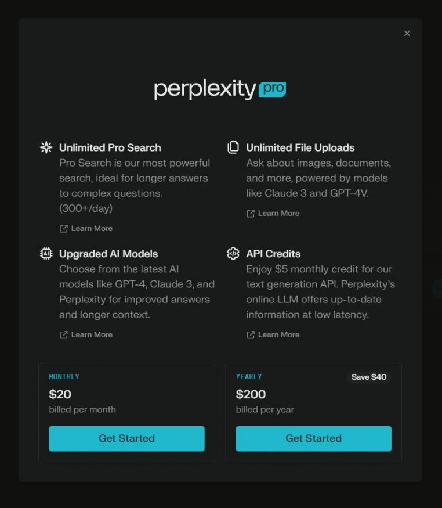Click the Perplexity Pro logo

point(220,89)
